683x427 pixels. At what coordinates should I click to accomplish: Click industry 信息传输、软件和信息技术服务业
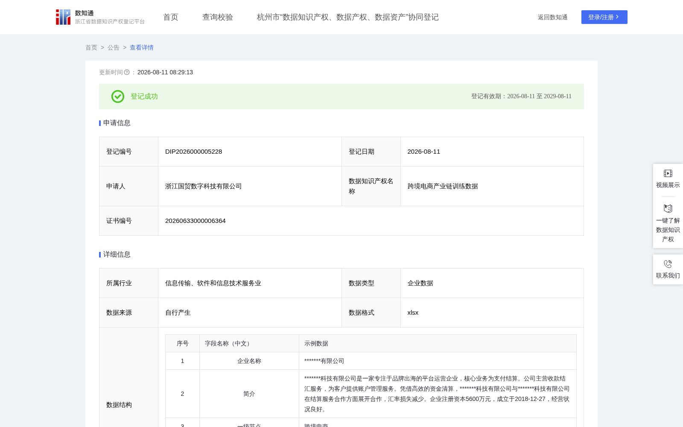pos(213,283)
